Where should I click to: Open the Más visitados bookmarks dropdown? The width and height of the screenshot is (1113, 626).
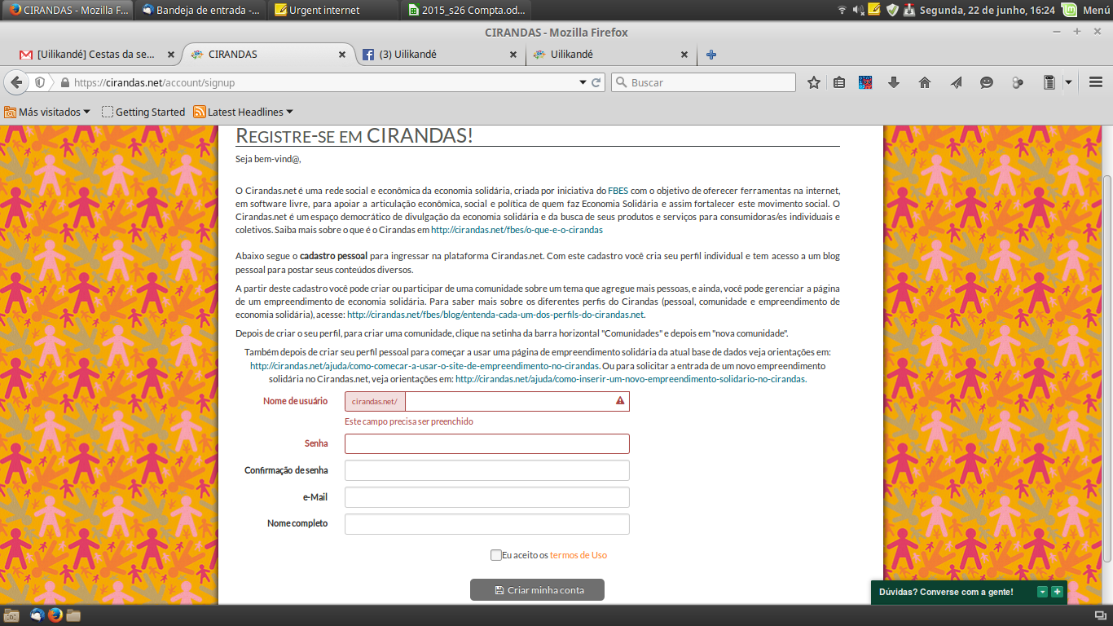47,112
